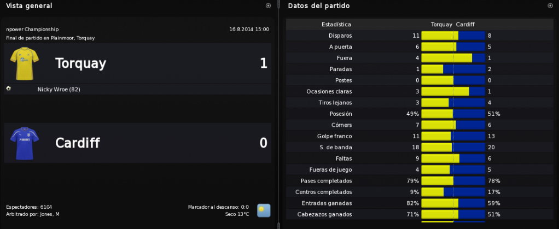Open the Datos del partido panel options button
The image size is (559, 229).
[x=550, y=5]
